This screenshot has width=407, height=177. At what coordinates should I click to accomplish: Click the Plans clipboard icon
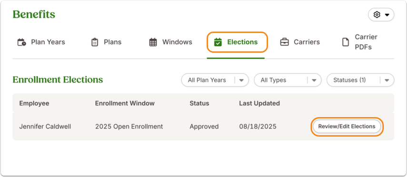95,42
